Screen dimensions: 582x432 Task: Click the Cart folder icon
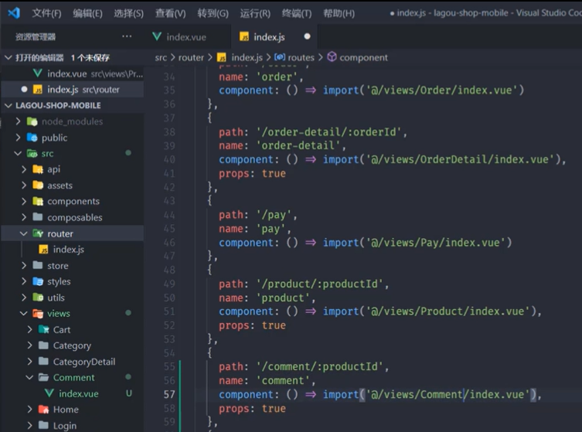[44, 329]
